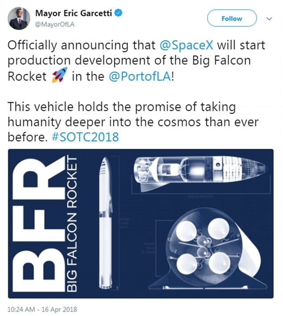This screenshot has height=316, width=283.
Task: Select the rear engine view diagram
Action: [208, 249]
